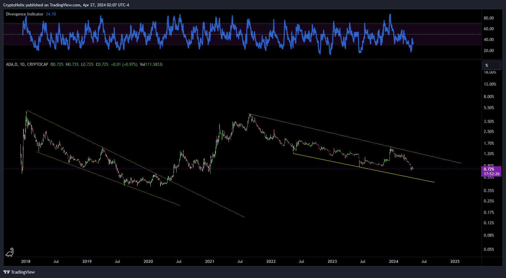Screen dimensions: 506x278
Task: Click the indicator value 34.10
Action: (51, 14)
